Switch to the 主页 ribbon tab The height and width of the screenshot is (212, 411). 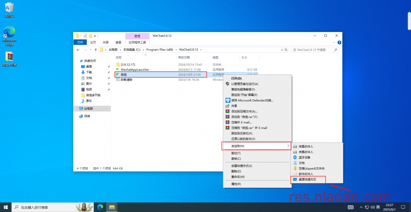pos(93,42)
